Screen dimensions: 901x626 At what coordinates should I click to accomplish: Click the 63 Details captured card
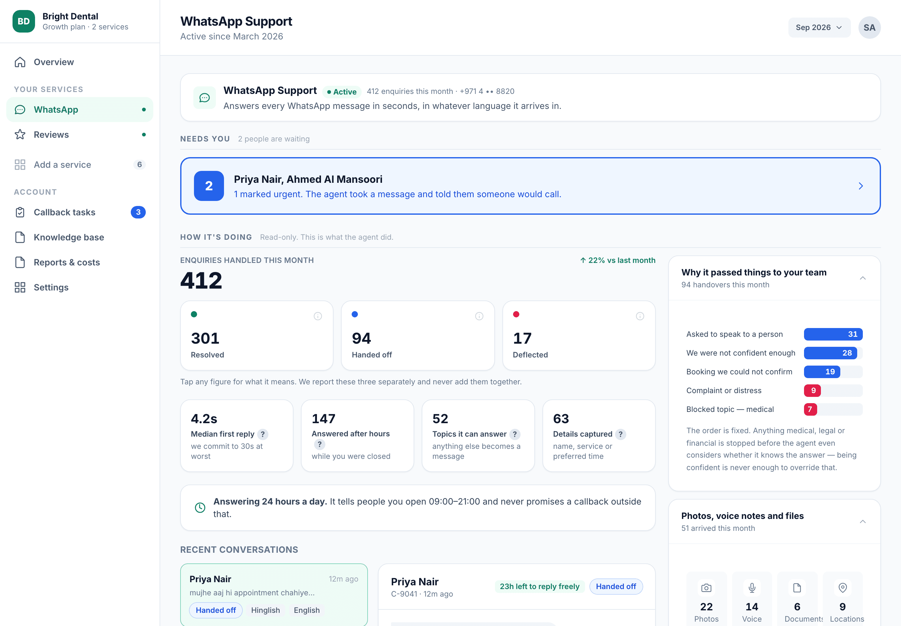coord(599,436)
